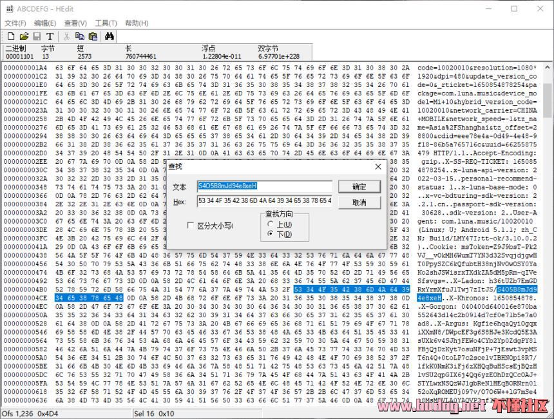Click ASCII text 'gzip..X-SS-REQ-TICKET: 165085'
Screen dimensions: 554x419
(x=479, y=162)
